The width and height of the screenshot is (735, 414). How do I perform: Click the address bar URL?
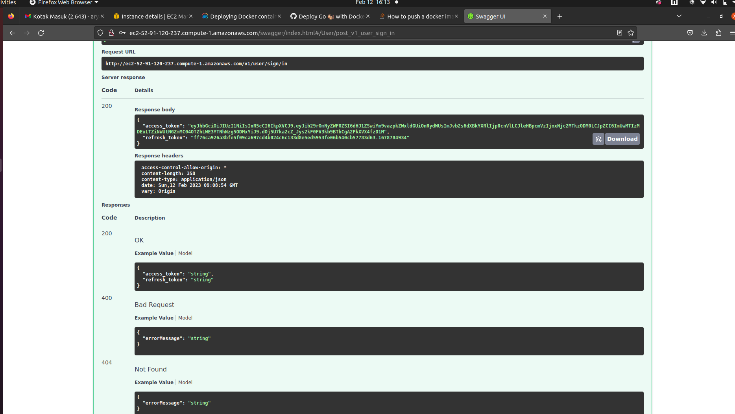click(262, 33)
